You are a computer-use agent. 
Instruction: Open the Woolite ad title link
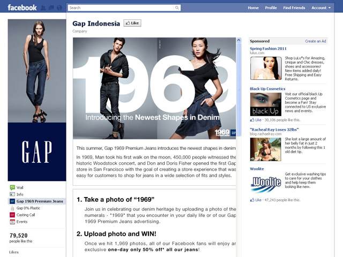click(257, 169)
